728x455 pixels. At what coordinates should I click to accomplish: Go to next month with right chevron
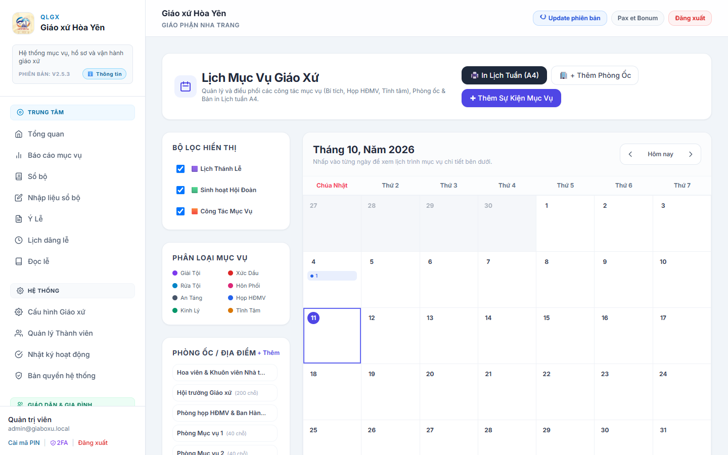click(x=691, y=154)
